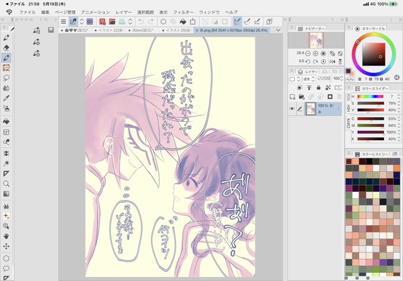Click the Fill bucket icon in command bar

click(183, 21)
